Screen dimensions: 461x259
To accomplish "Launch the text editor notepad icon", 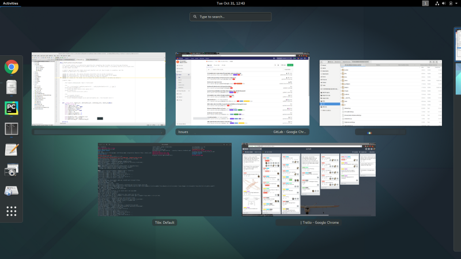I will pos(12,150).
